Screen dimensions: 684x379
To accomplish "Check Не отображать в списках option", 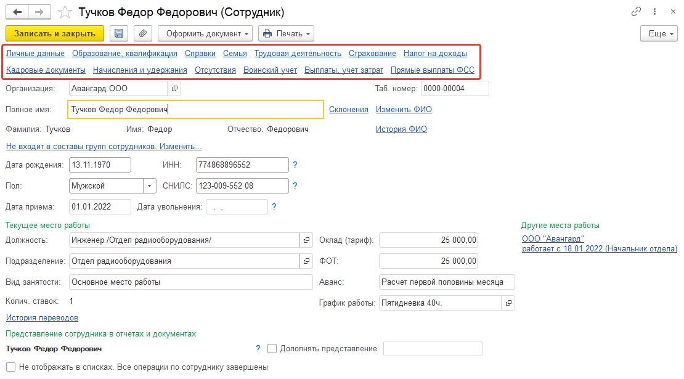I will pyautogui.click(x=10, y=367).
